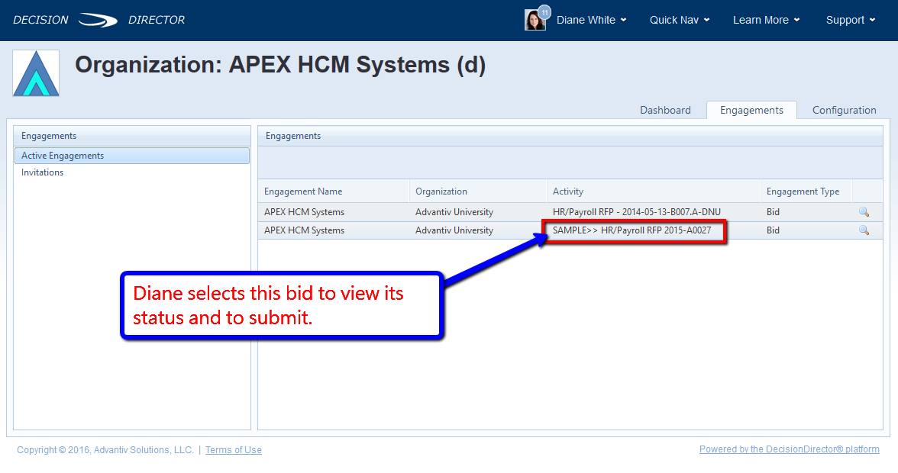Click Advantiv University in the first row
The height and width of the screenshot is (473, 898).
click(454, 212)
